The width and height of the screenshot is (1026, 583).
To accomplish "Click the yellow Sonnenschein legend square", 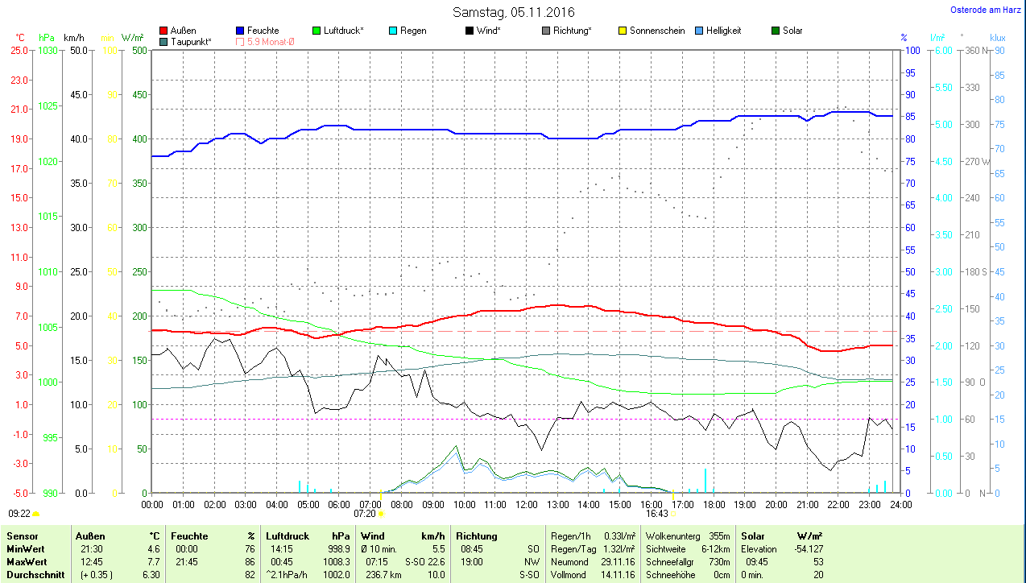I will click(x=623, y=31).
